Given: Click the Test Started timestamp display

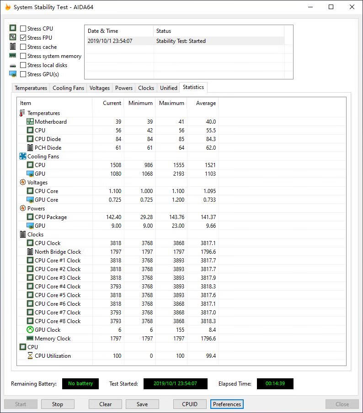Looking at the screenshot, I should 176,383.
